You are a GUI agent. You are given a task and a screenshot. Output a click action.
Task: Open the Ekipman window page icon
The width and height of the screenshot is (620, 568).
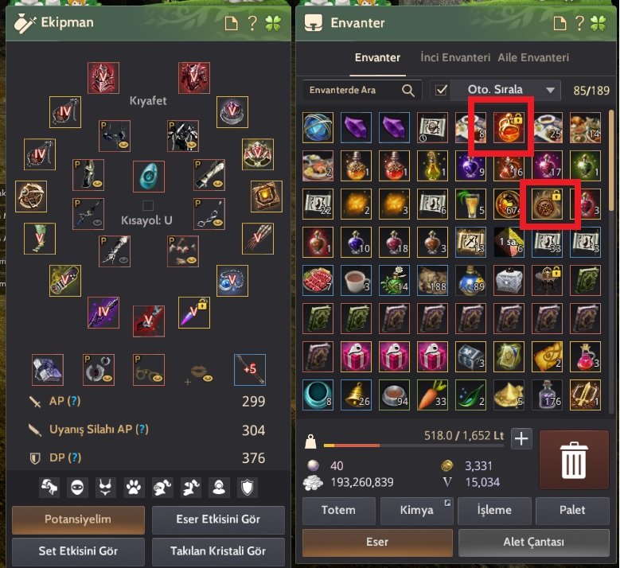click(x=232, y=24)
